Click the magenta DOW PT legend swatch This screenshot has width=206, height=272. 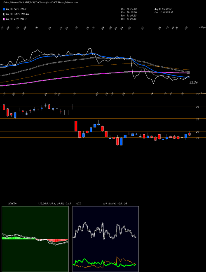click(5, 19)
